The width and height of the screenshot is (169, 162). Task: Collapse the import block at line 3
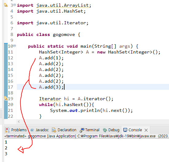(15, 5)
